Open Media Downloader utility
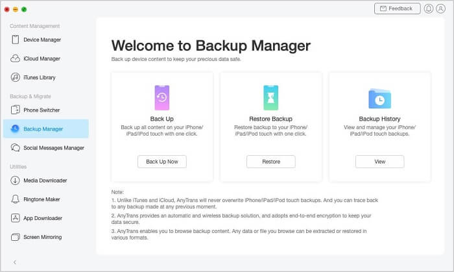 (x=45, y=180)
